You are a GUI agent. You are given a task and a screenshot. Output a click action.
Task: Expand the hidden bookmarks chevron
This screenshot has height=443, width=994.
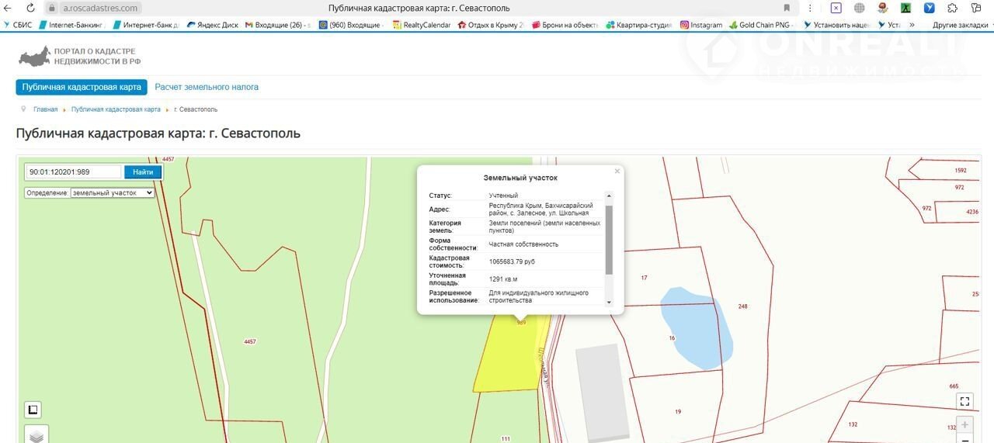coord(912,25)
